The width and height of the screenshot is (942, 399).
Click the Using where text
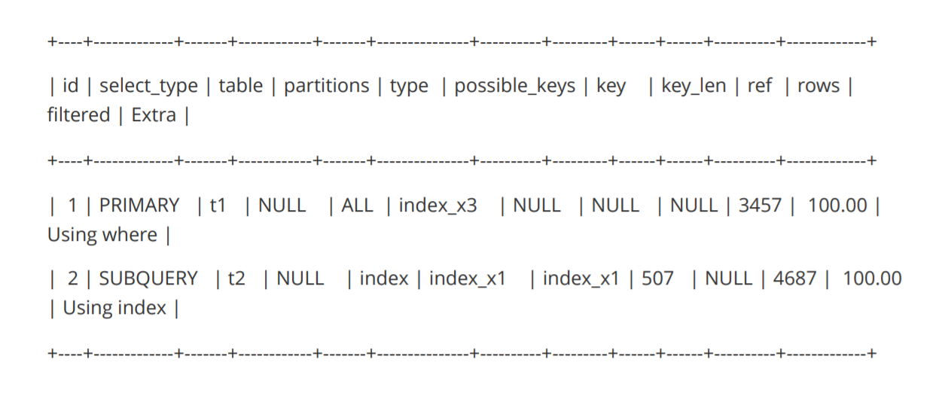pyautogui.click(x=102, y=235)
